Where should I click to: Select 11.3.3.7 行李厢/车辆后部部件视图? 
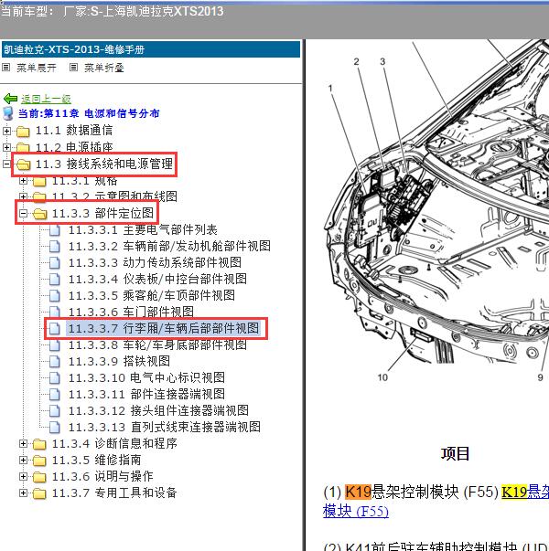click(x=164, y=328)
